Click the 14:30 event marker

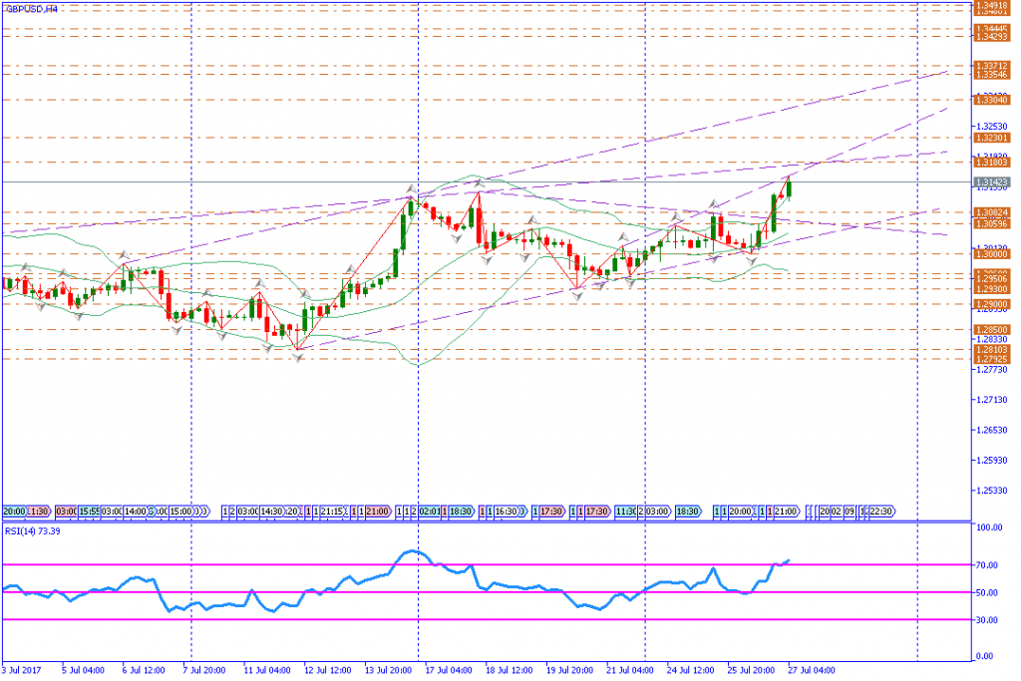(x=271, y=511)
